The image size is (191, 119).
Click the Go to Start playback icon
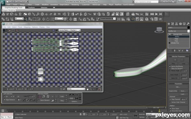click(152, 14)
